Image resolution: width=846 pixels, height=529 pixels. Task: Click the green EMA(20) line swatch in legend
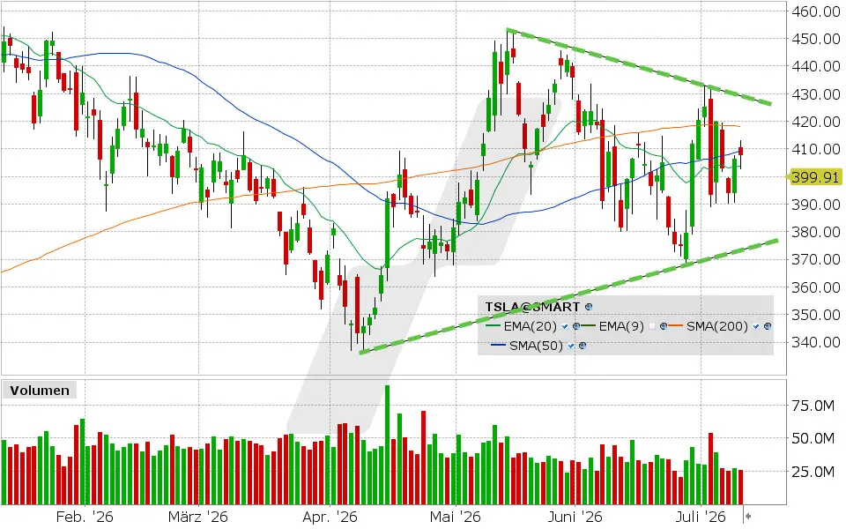tap(493, 326)
